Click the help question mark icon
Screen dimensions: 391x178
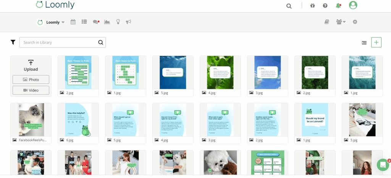pyautogui.click(x=325, y=5)
